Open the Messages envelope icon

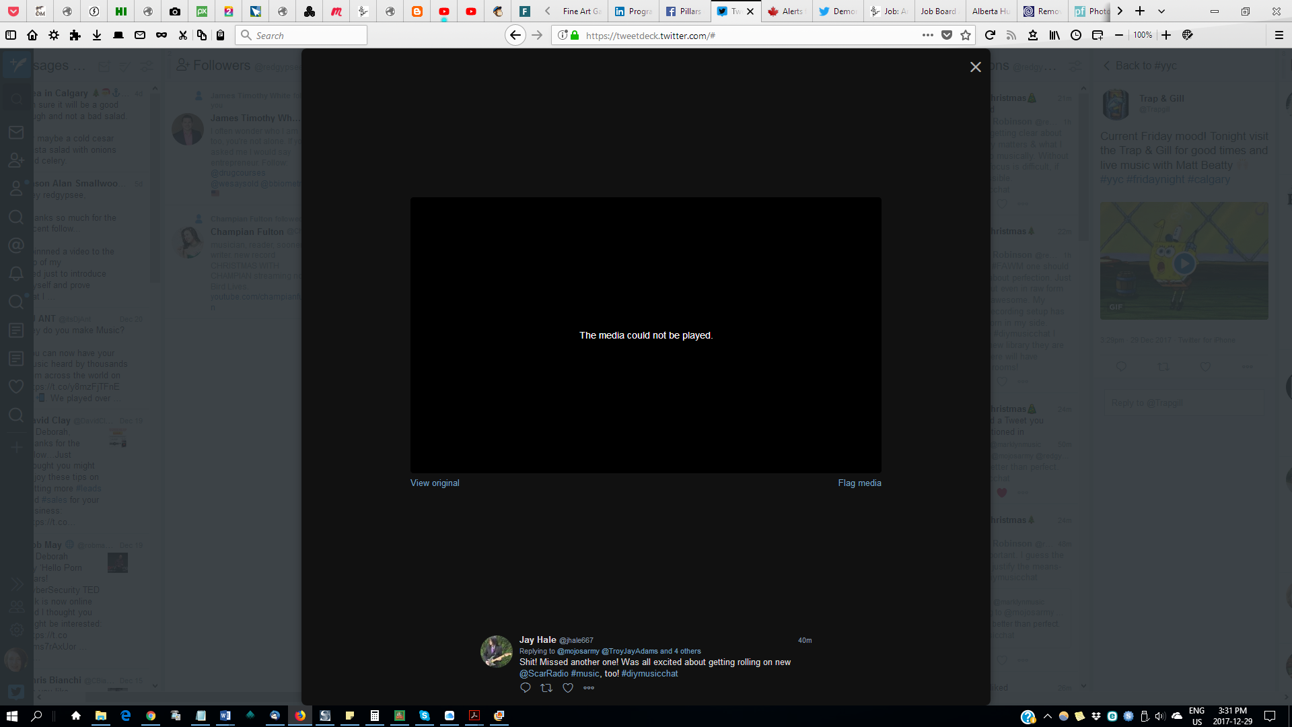click(x=16, y=133)
